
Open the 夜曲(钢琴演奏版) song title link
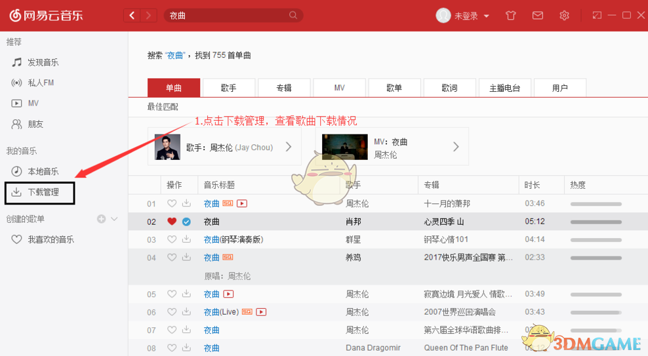233,239
